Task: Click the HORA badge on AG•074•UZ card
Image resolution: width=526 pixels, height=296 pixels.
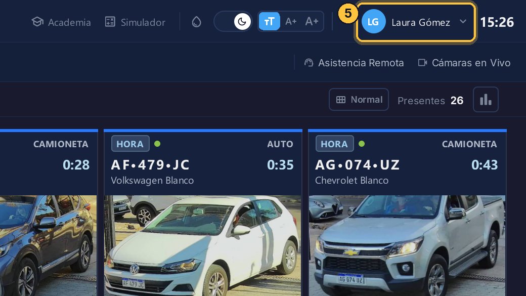Action: (x=334, y=144)
